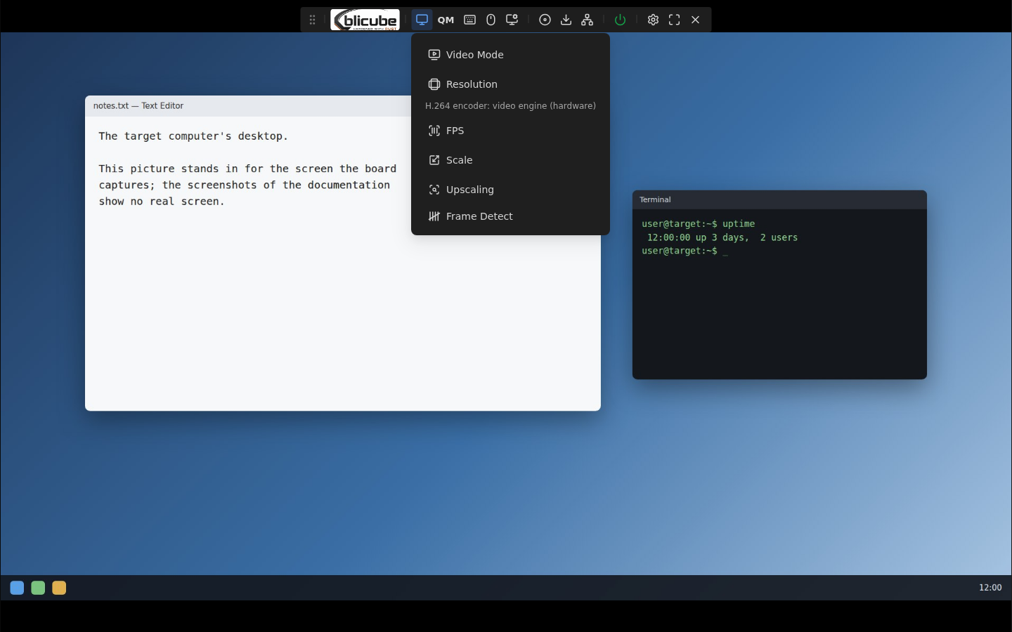Click the green taskbar app icon
The height and width of the screenshot is (632, 1012).
pos(38,588)
